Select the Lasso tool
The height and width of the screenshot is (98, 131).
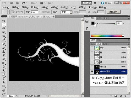(x=4, y=28)
